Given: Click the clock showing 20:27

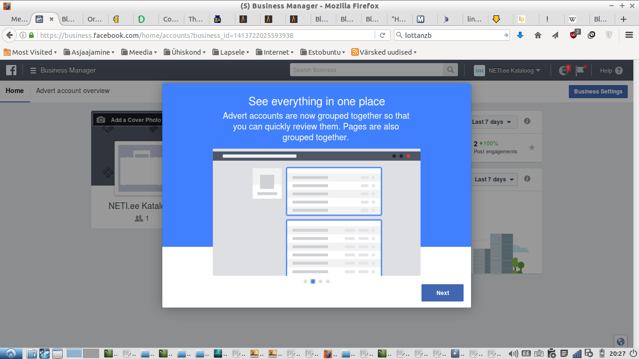Looking at the screenshot, I should click(617, 354).
